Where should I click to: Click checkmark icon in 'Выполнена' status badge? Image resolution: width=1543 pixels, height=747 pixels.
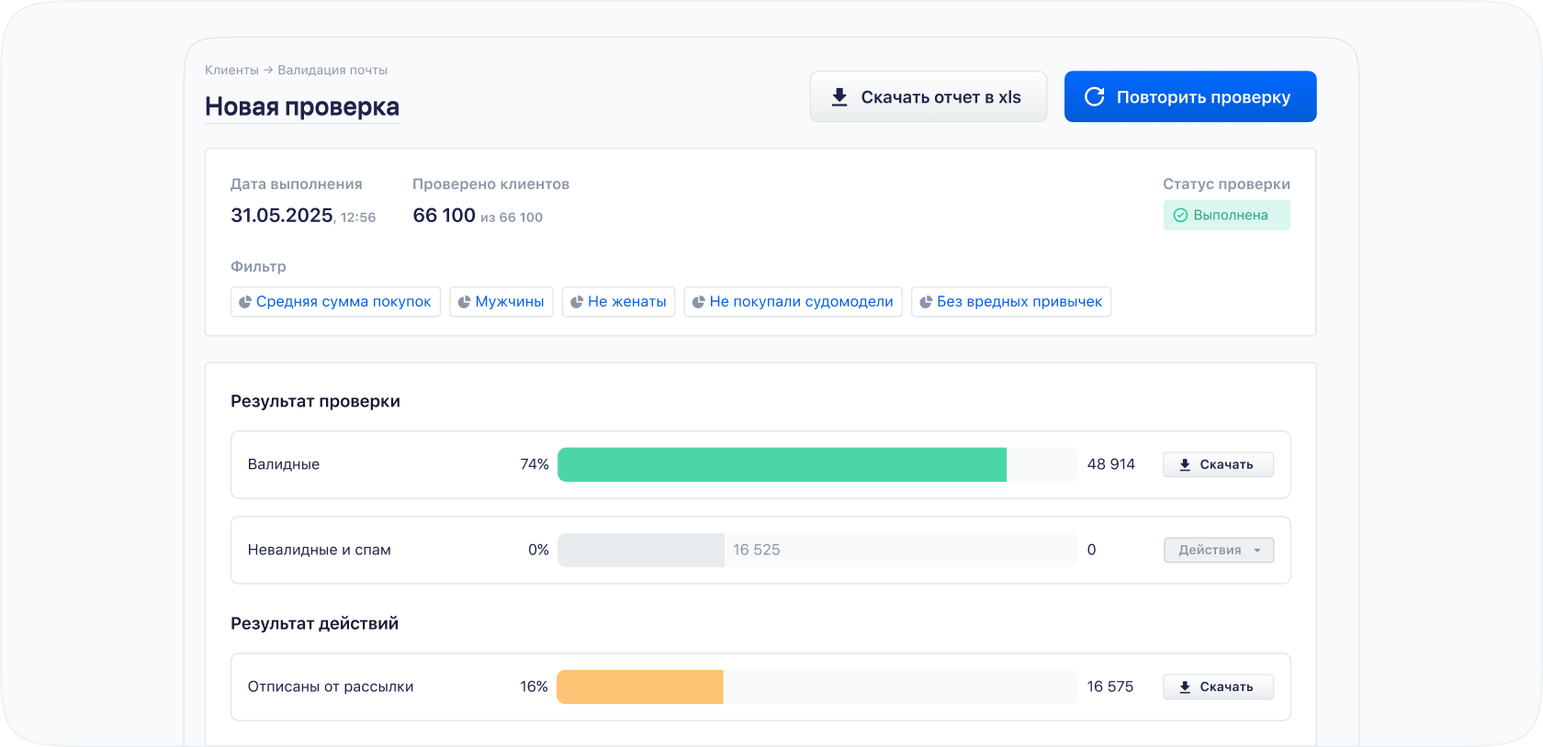click(x=1180, y=215)
